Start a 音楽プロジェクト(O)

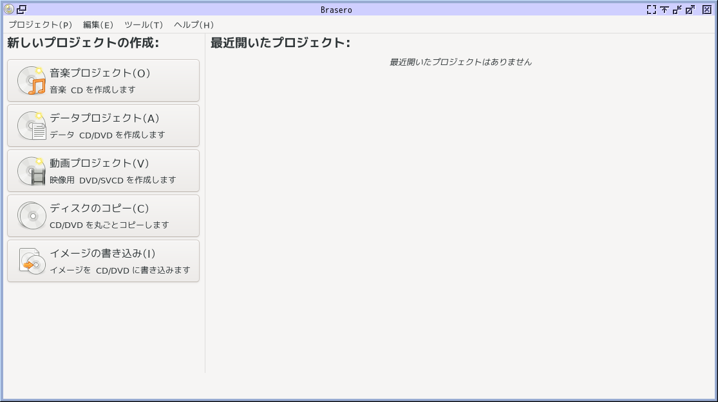coord(104,81)
